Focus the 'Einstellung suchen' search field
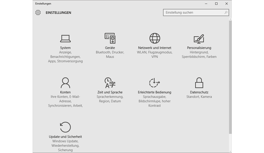The image size is (264, 153). 193,13
